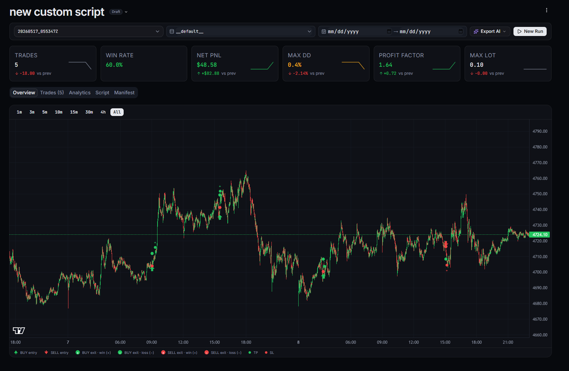Click the -2.14% vs prev change
The image size is (569, 371).
306,74
